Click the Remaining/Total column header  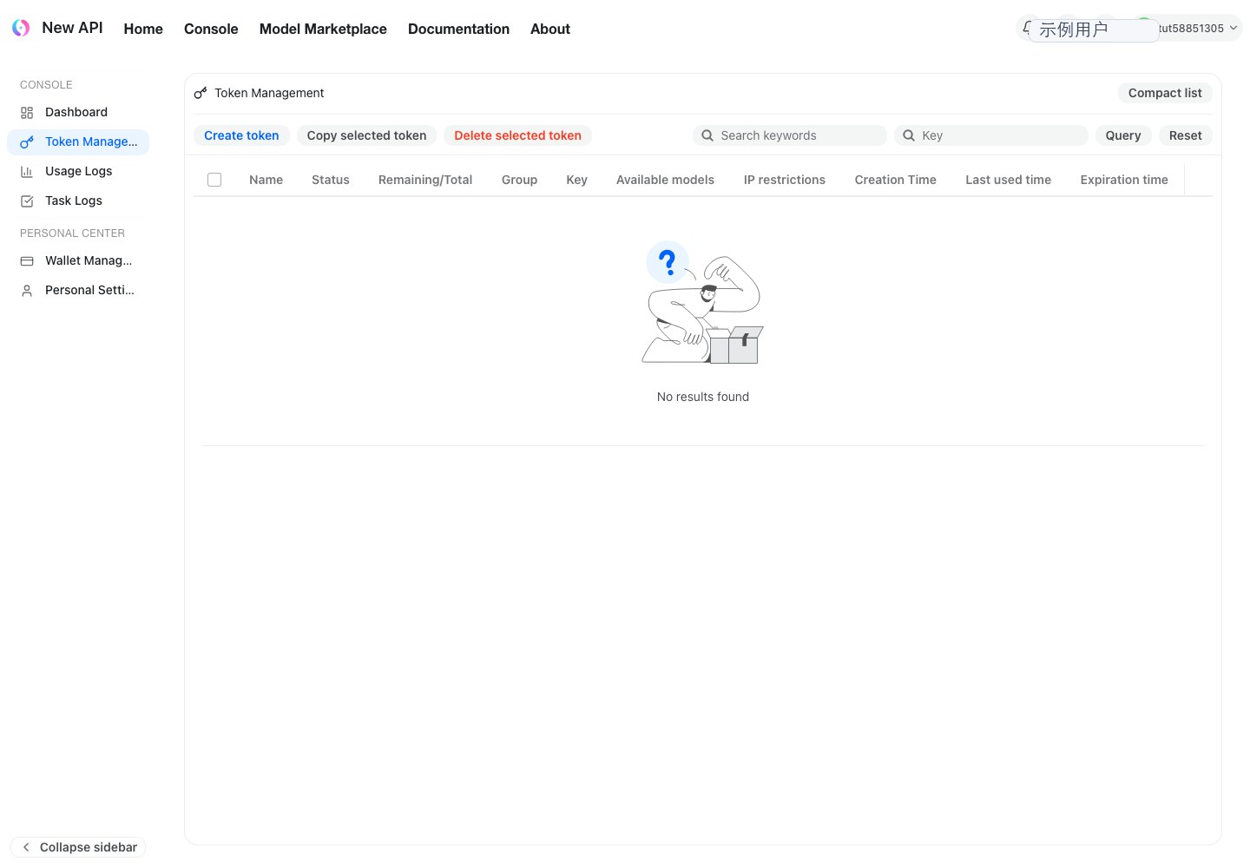pyautogui.click(x=425, y=180)
